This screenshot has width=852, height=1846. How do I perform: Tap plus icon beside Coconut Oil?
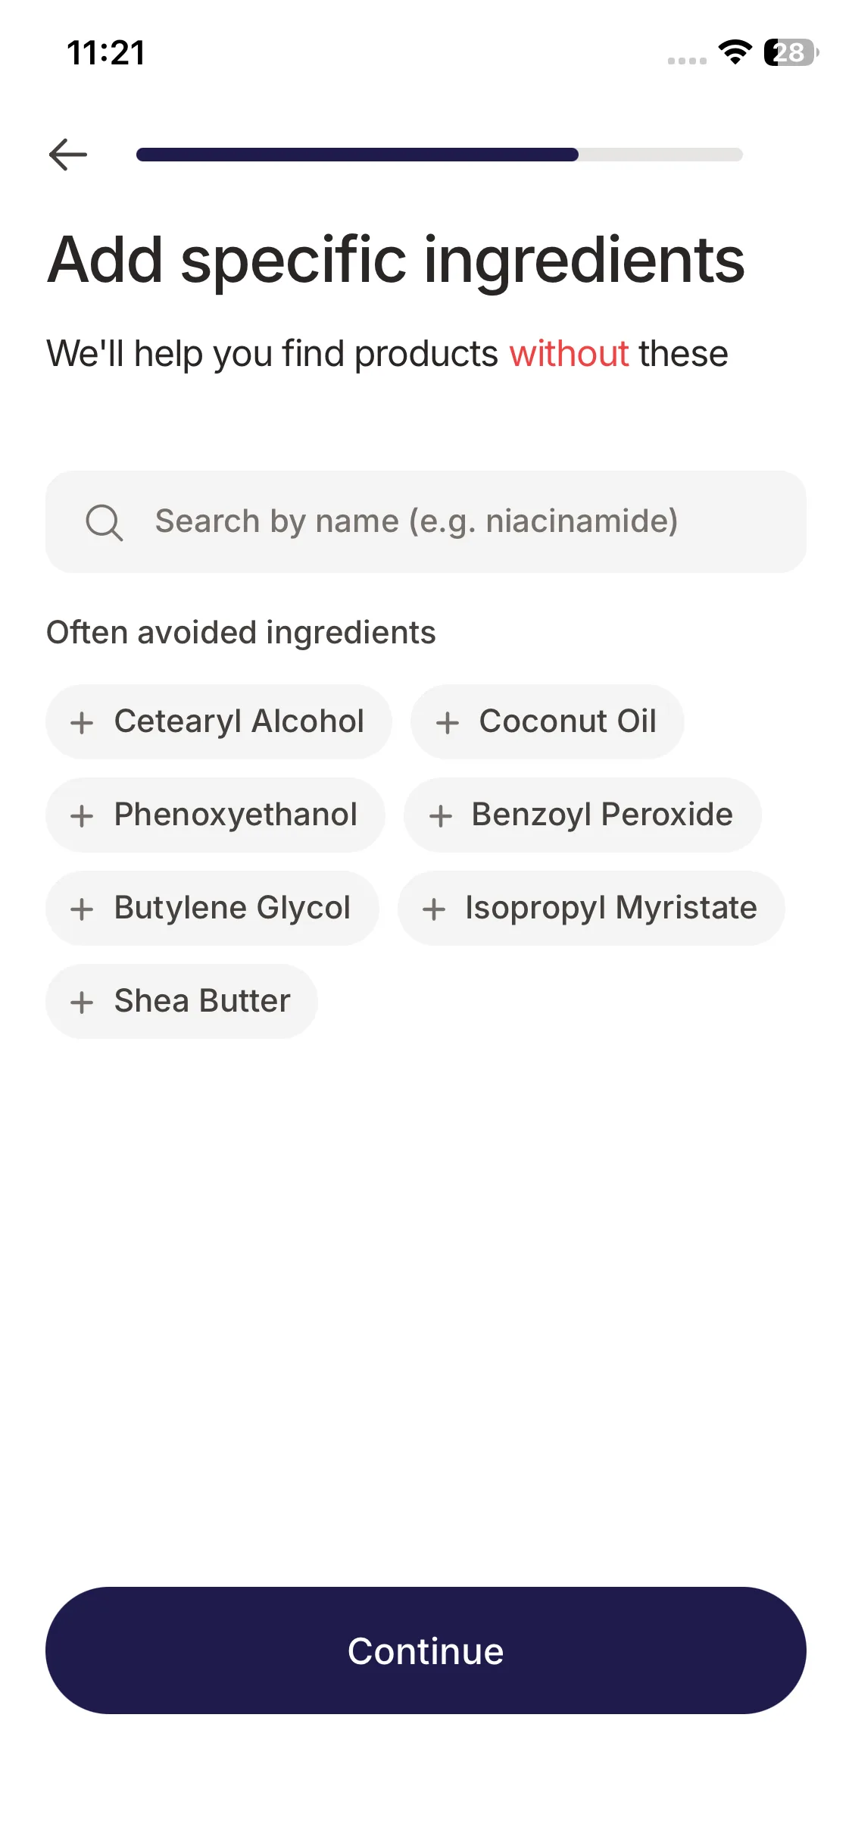448,723
